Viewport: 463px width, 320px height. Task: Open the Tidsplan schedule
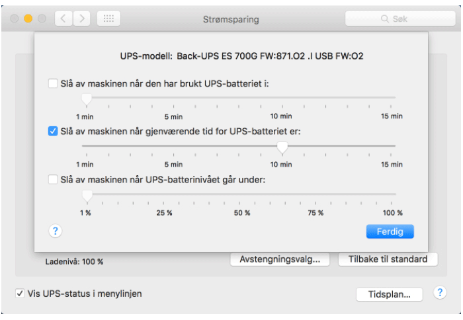pos(389,294)
